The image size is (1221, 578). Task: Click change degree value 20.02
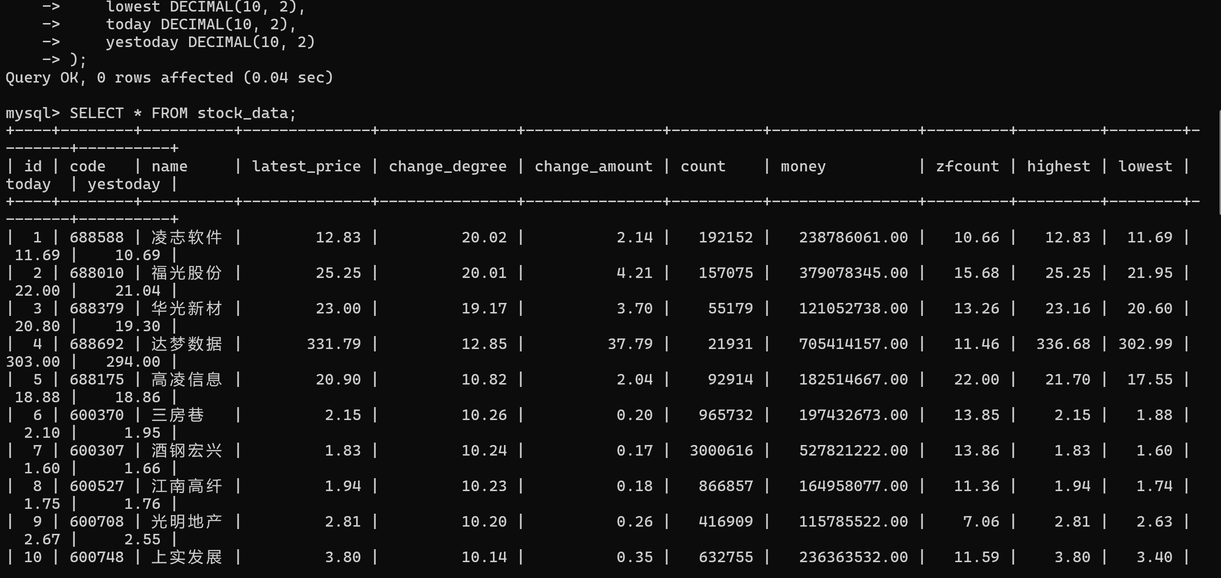tap(484, 237)
